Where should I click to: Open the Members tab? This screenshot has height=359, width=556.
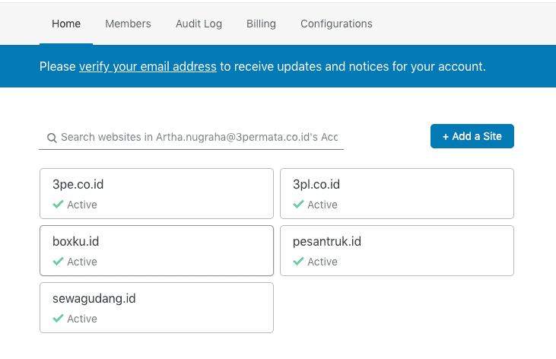click(128, 24)
